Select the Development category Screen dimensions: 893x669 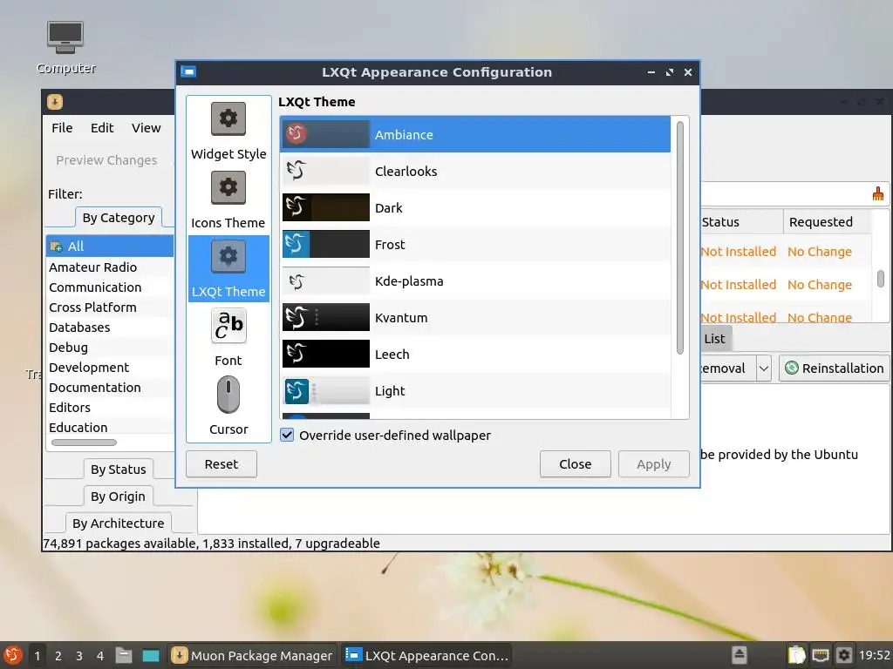pyautogui.click(x=110, y=368)
